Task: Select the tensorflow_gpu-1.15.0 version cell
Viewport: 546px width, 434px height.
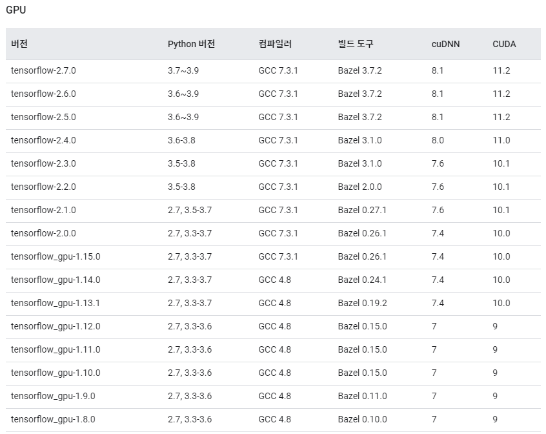Action: pos(56,256)
